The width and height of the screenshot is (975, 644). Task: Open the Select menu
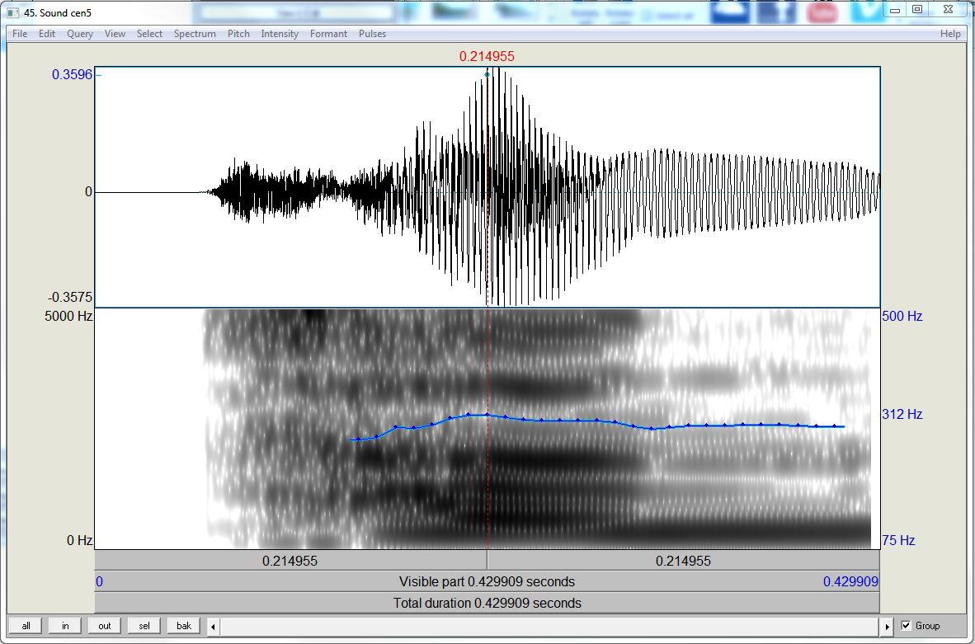click(x=150, y=34)
